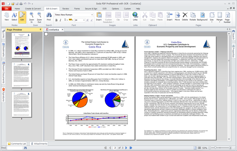Screen dimensions: 237x151
Task: Open the Options ribbon tab
Action: (115, 9)
